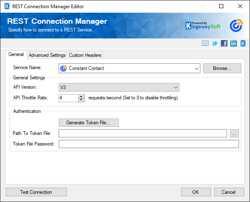Click the Cancel button
Viewport: 250px width, 202px height.
(x=229, y=192)
